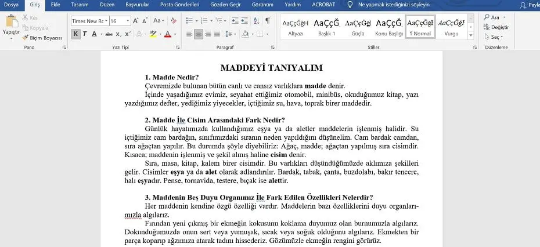Image resolution: width=540 pixels, height=247 pixels.
Task: Switch to the Ekle ribbon tab
Action: point(55,5)
